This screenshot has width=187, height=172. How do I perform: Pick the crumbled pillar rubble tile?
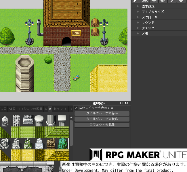[x=5, y=144]
